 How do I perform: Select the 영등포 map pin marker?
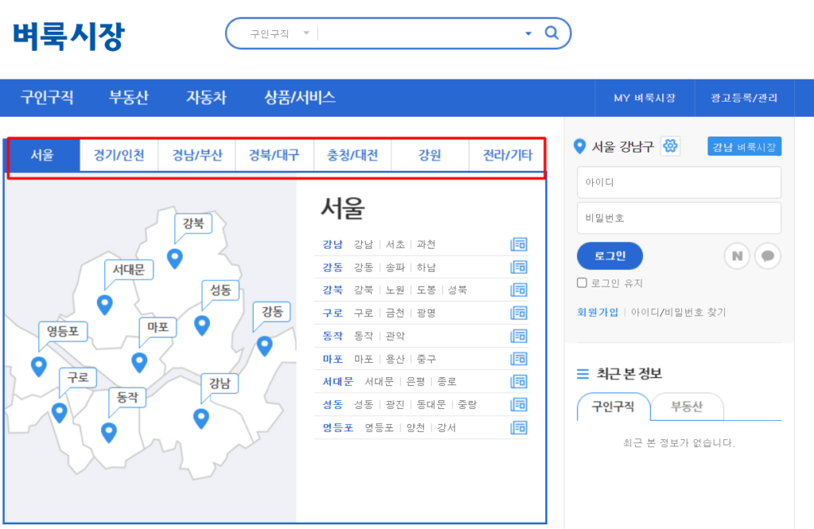pos(39,366)
